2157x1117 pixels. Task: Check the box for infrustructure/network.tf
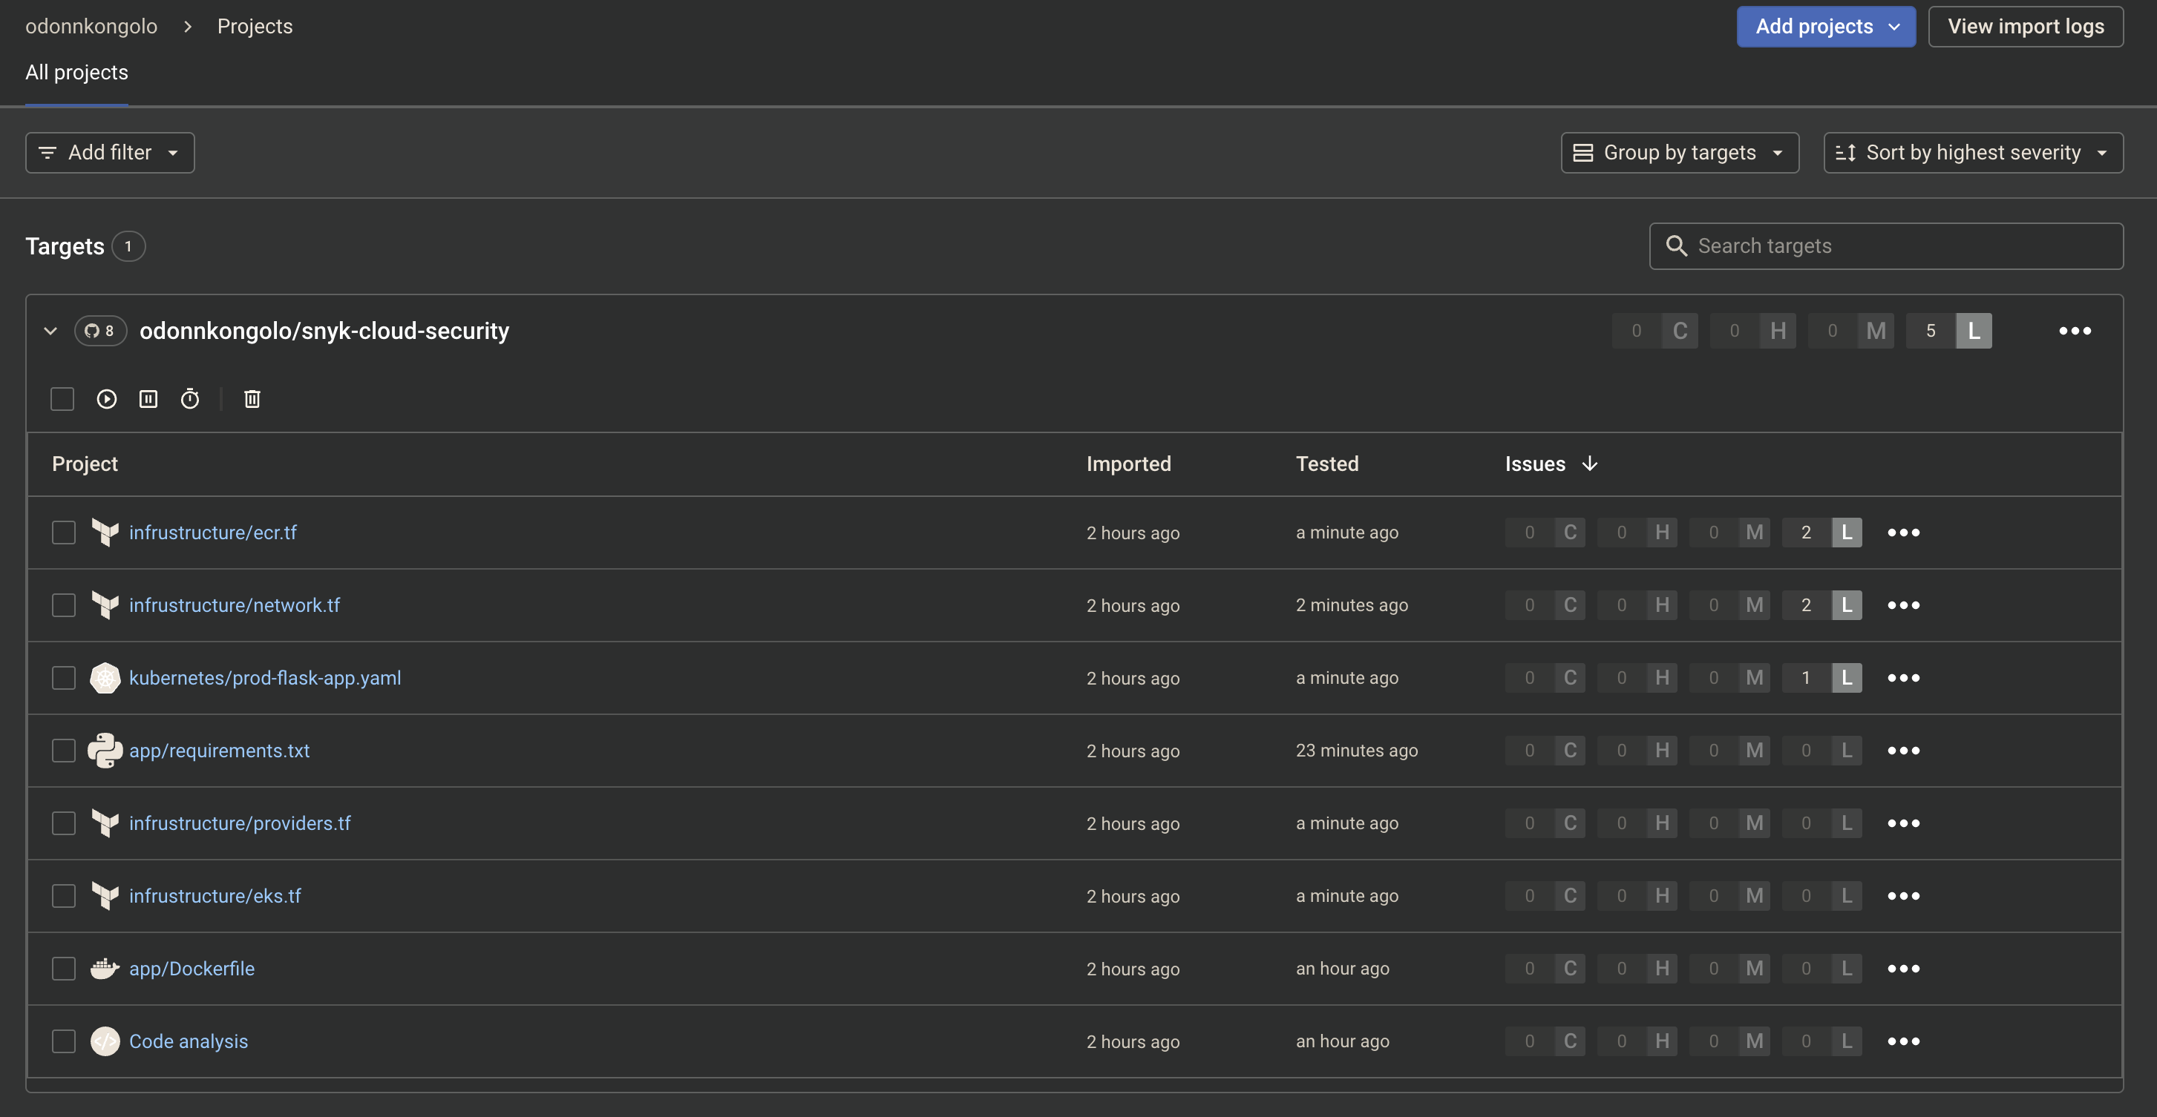(x=64, y=606)
